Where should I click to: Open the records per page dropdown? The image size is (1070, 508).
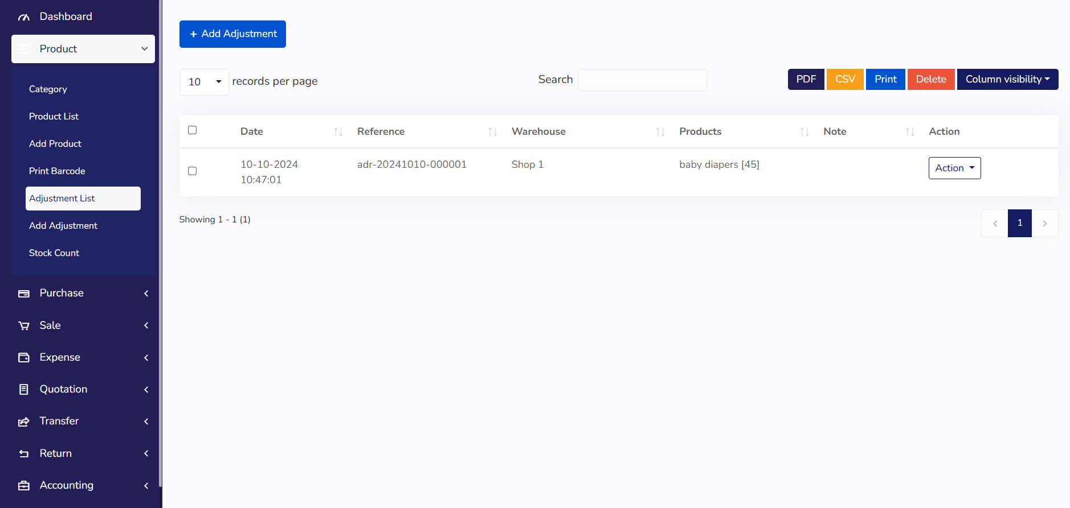(204, 82)
